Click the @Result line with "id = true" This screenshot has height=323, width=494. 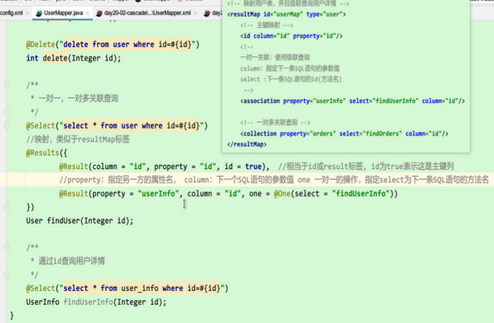point(164,166)
